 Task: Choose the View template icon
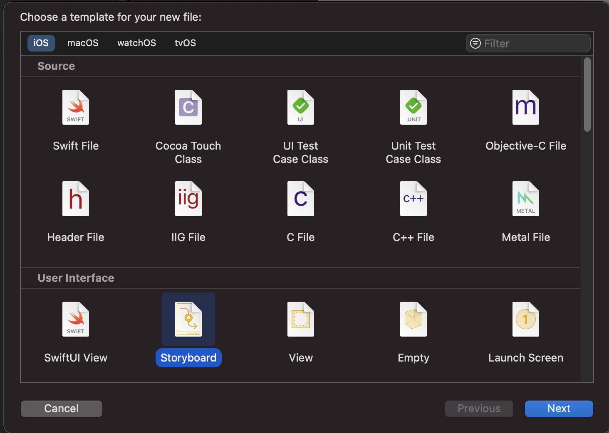tap(301, 319)
